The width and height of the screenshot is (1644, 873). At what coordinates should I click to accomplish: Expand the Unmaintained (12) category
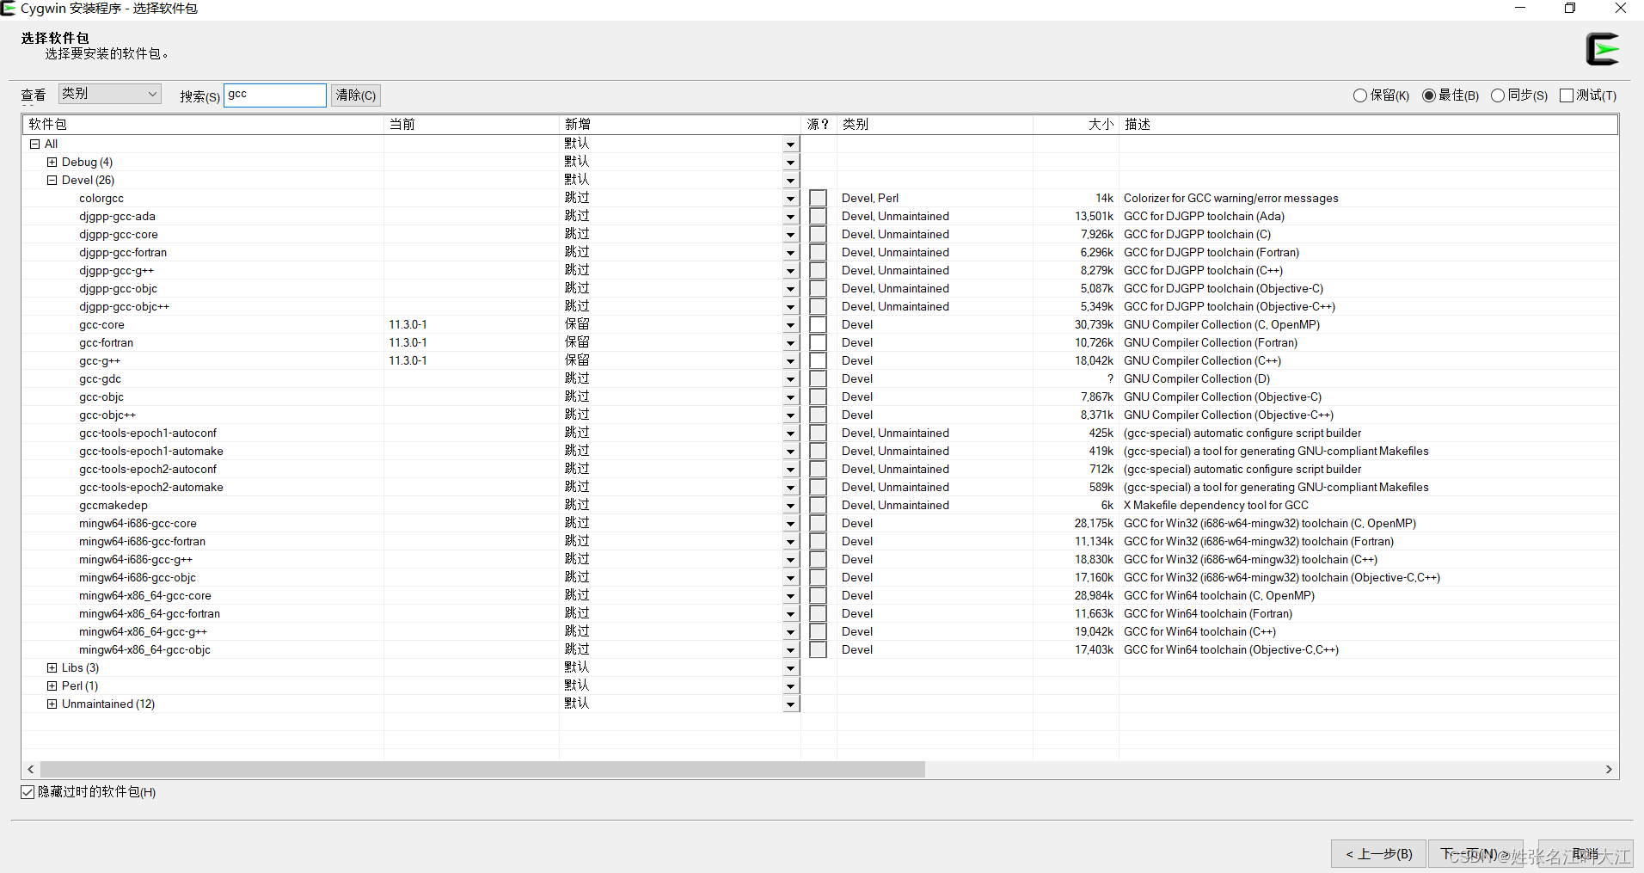tap(52, 704)
